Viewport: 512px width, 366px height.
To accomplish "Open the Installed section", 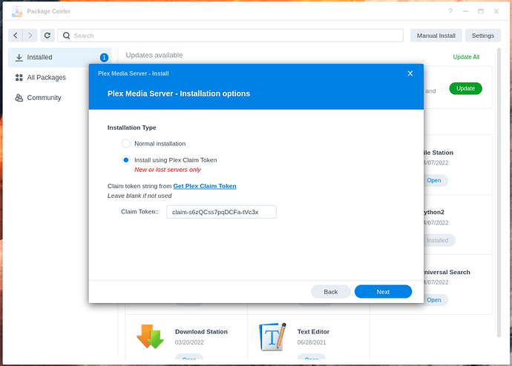I will pyautogui.click(x=60, y=58).
